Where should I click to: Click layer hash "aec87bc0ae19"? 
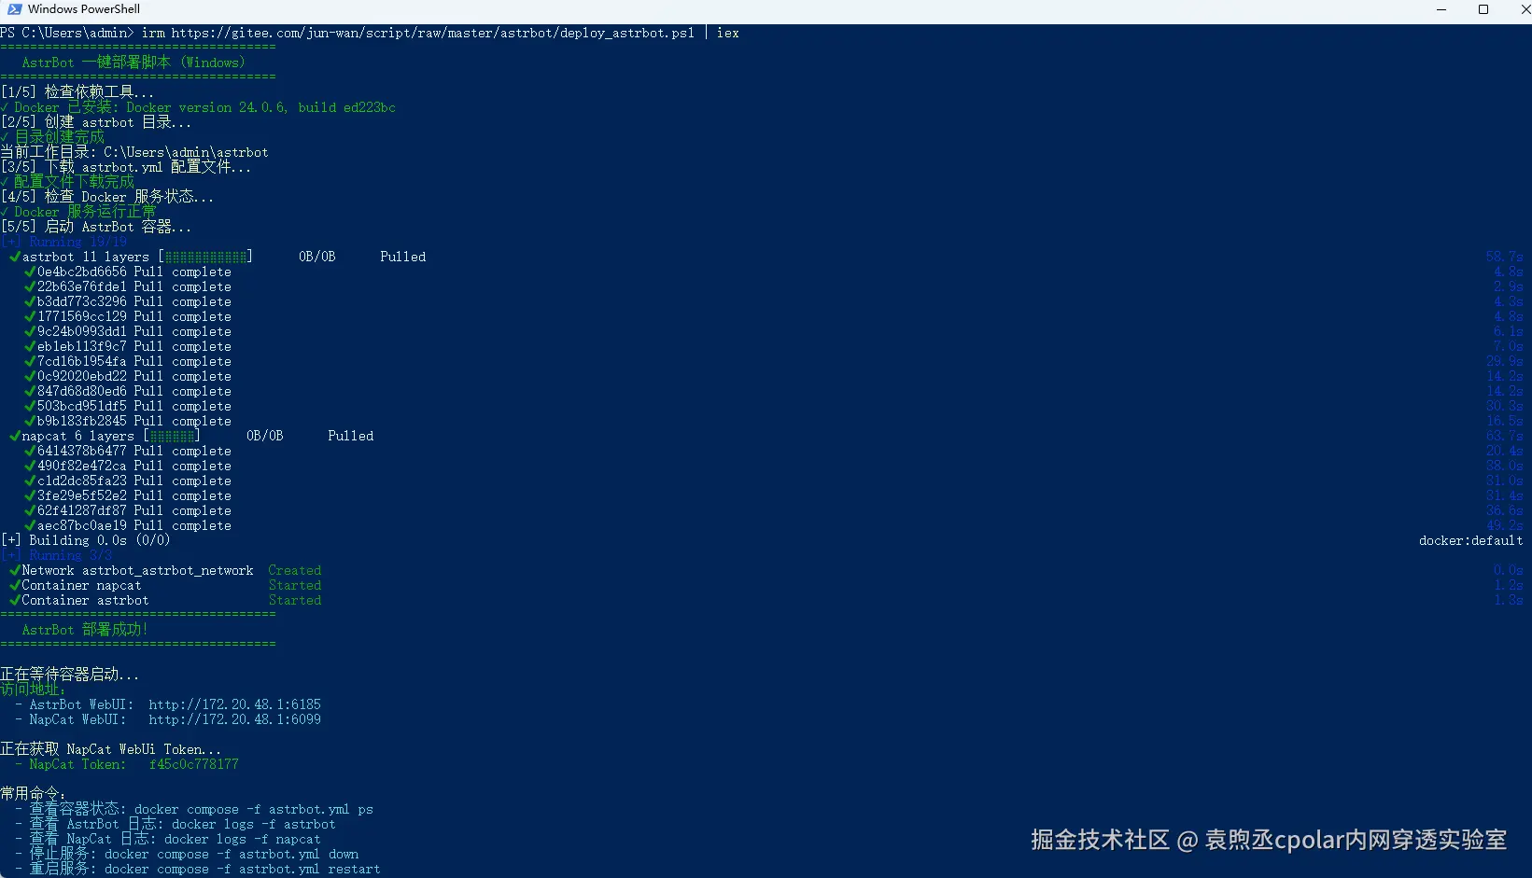tap(82, 525)
